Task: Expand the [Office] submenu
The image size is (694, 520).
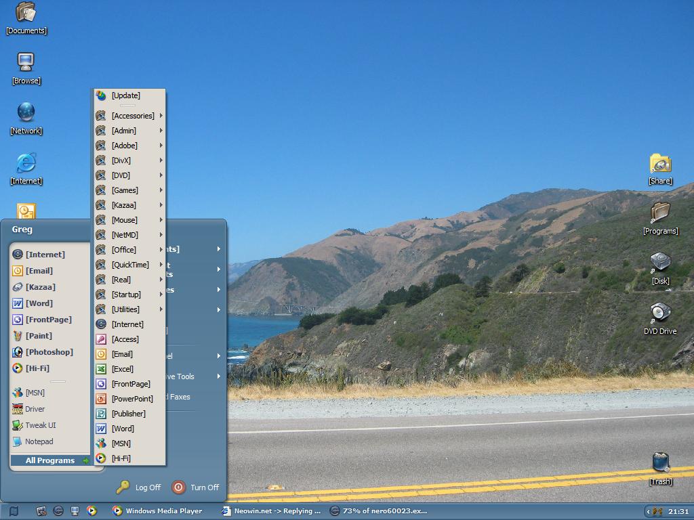Action: click(129, 250)
